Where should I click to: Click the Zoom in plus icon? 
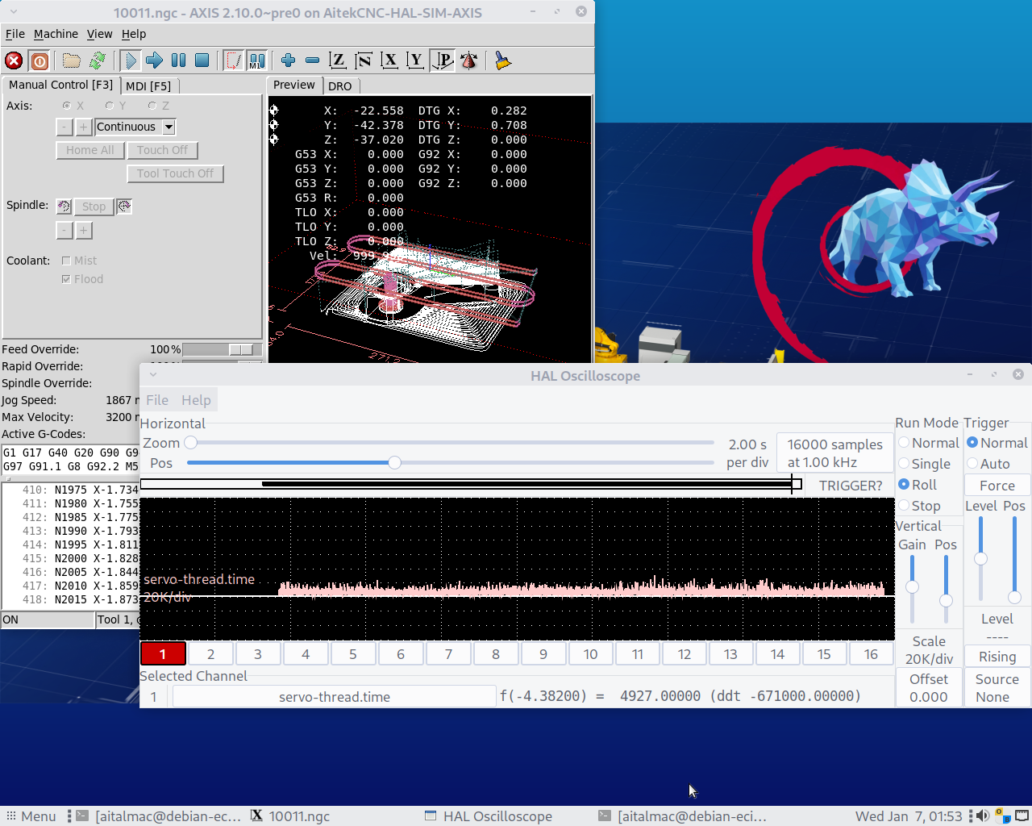288,60
